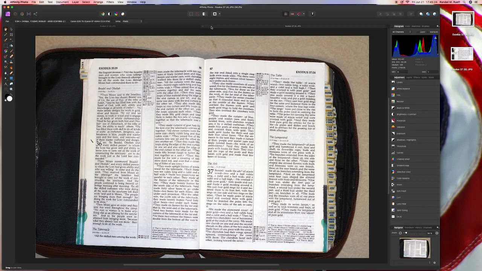This screenshot has width=482, height=271.
Task: Open the Filters menu
Action: [x=110, y=2]
